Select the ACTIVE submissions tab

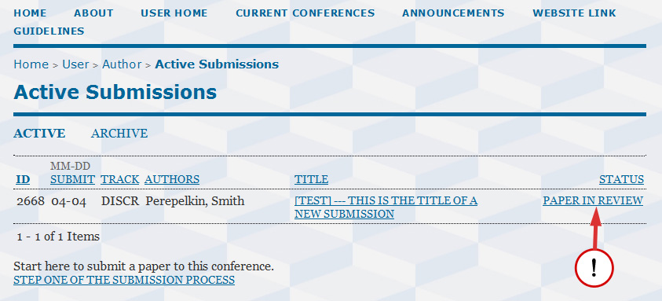(x=39, y=133)
